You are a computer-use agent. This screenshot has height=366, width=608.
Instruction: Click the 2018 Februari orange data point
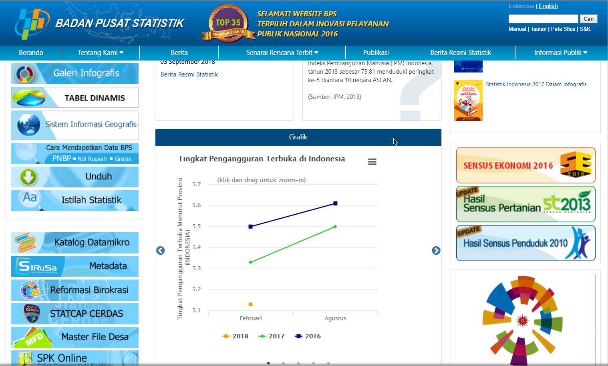(251, 304)
